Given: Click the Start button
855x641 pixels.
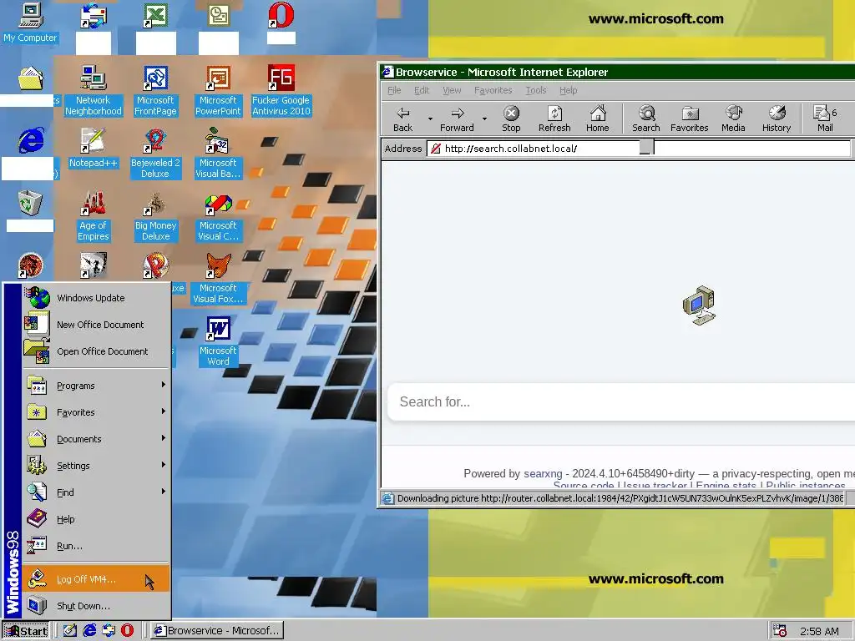Looking at the screenshot, I should click(26, 631).
